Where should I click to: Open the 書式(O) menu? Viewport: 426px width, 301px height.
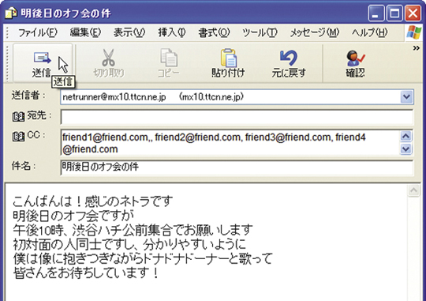pos(214,32)
